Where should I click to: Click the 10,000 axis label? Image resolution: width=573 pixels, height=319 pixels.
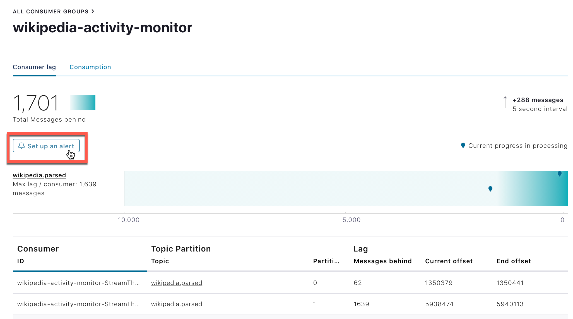point(129,220)
